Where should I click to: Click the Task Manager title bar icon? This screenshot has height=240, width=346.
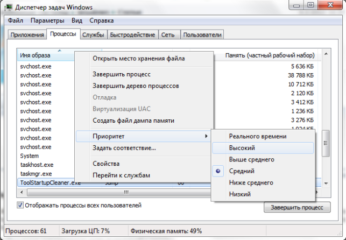[9, 8]
